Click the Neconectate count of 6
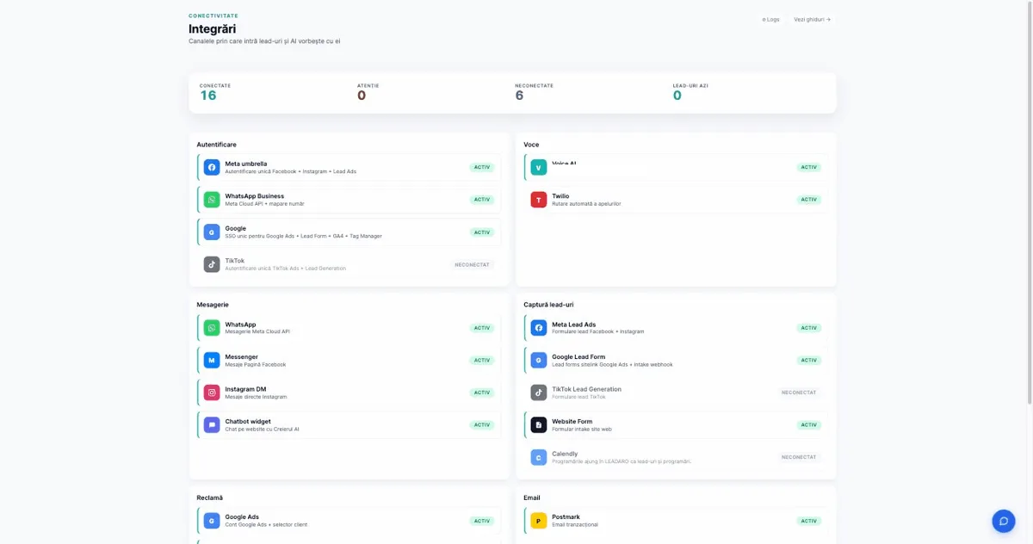Screen dimensions: 1033x544 point(519,96)
